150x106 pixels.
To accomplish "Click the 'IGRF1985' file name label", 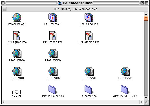I will (x=53, y=78).
